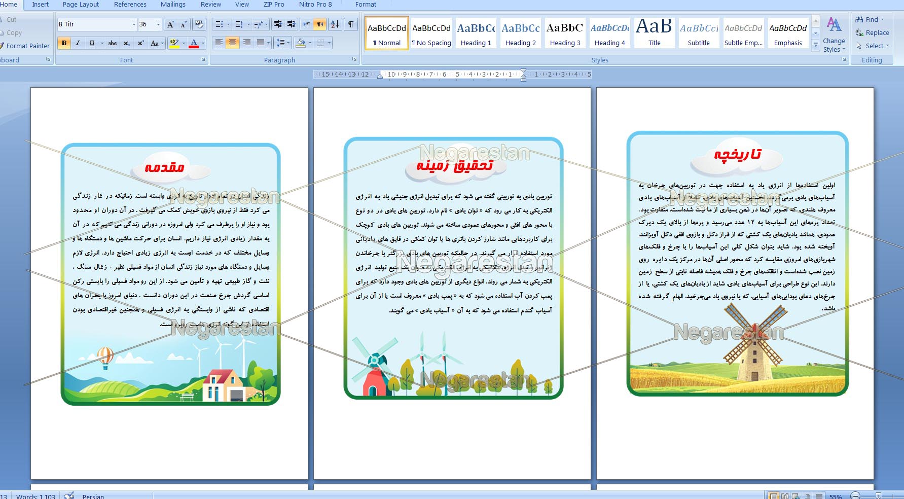Click the Change Case Aa button
904x499 pixels.
coord(157,43)
